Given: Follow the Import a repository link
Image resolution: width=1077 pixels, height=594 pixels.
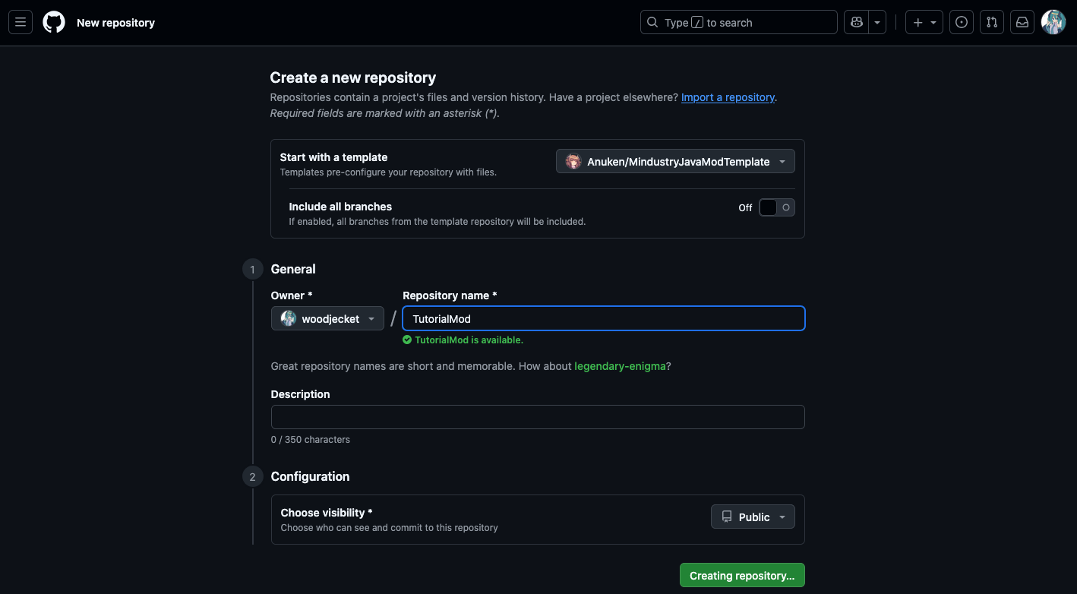Looking at the screenshot, I should click(727, 97).
